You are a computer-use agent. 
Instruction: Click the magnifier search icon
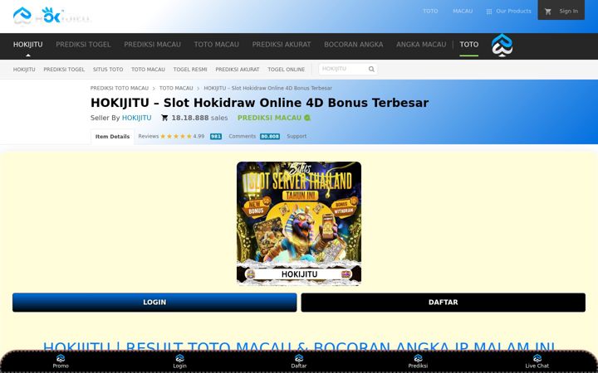(x=371, y=69)
